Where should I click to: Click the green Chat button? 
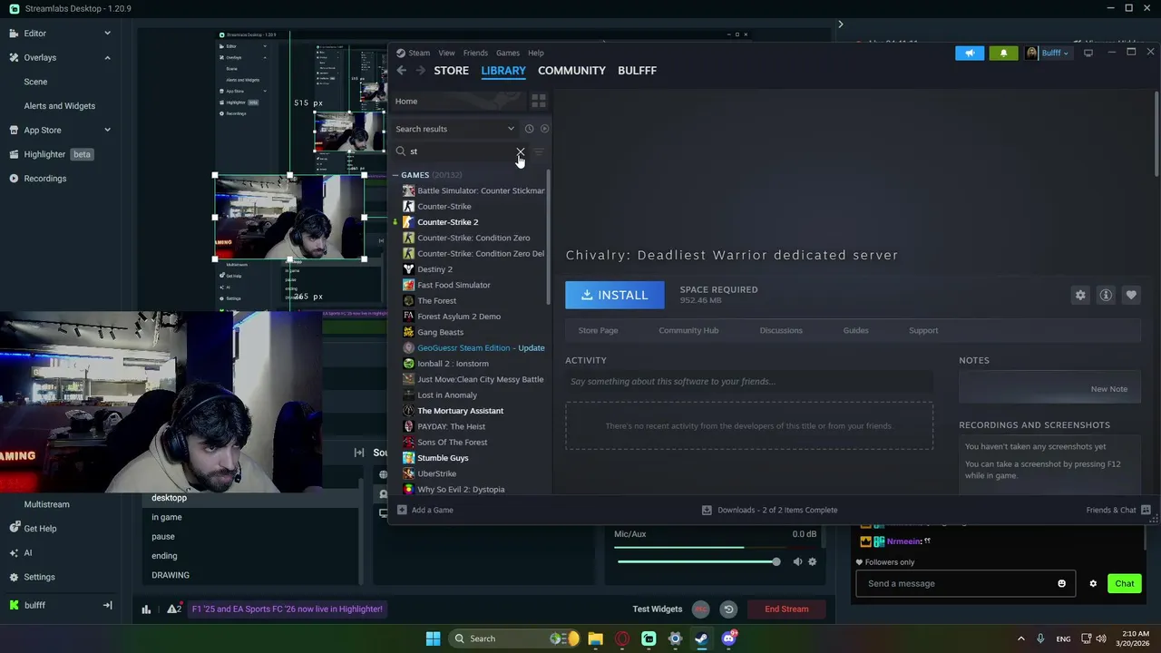[1124, 584]
